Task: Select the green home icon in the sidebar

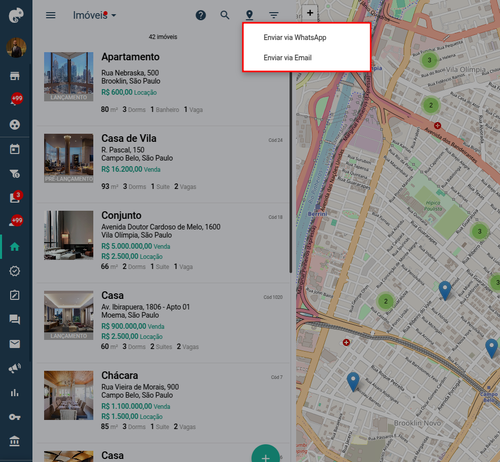Action: click(x=15, y=247)
